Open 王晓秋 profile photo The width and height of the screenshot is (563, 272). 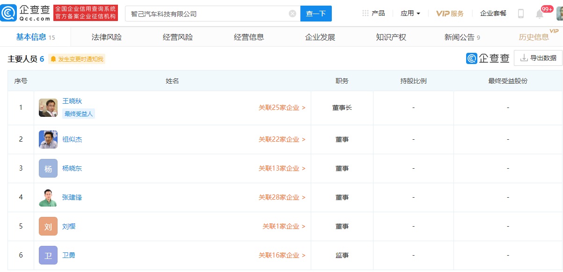48,107
